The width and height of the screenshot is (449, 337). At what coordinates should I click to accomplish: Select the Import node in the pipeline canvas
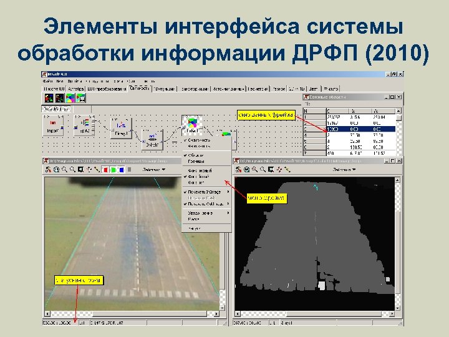tap(53, 126)
